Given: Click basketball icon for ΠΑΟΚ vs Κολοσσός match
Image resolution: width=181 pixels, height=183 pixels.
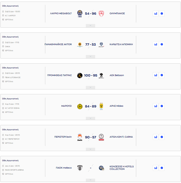Looking at the screenshot, I should pos(162,168).
